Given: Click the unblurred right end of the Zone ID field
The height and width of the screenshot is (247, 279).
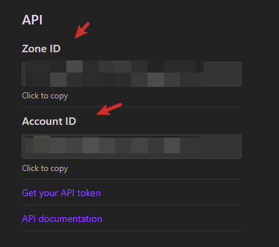Looking at the screenshot, I should (x=222, y=74).
